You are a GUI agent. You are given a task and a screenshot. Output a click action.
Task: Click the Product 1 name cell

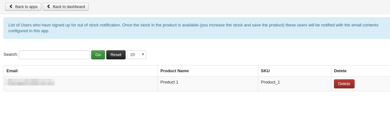(169, 82)
